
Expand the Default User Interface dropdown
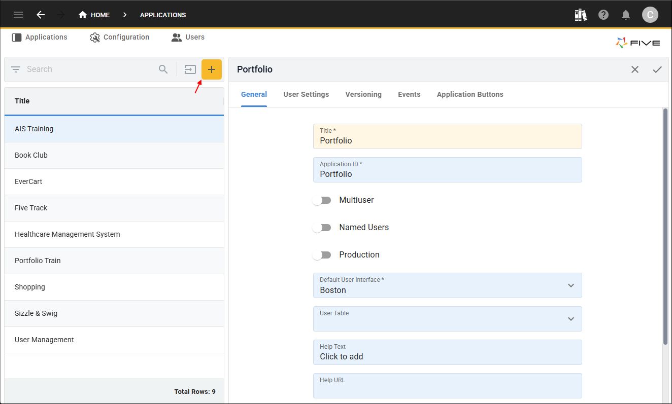click(x=571, y=285)
